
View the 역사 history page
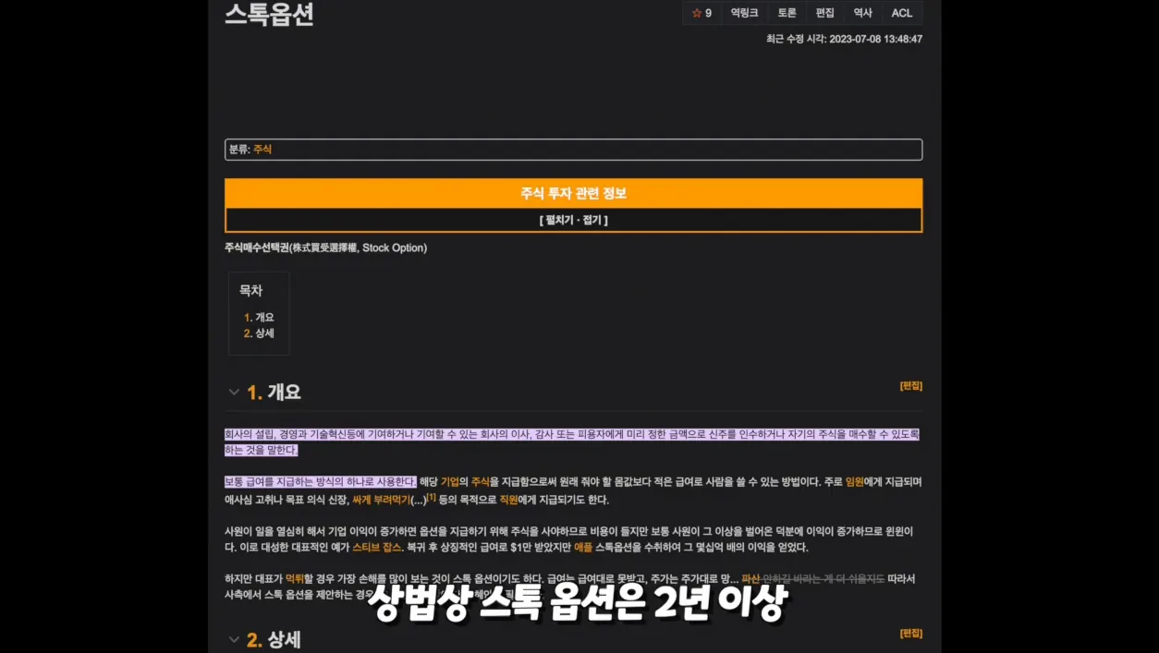pos(862,13)
